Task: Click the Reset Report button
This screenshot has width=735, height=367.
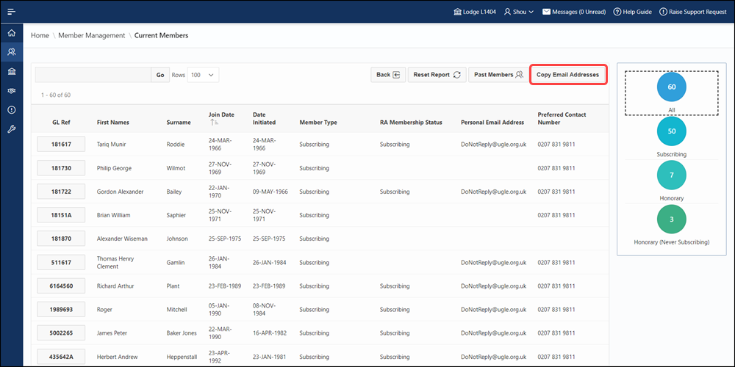Action: click(x=437, y=75)
